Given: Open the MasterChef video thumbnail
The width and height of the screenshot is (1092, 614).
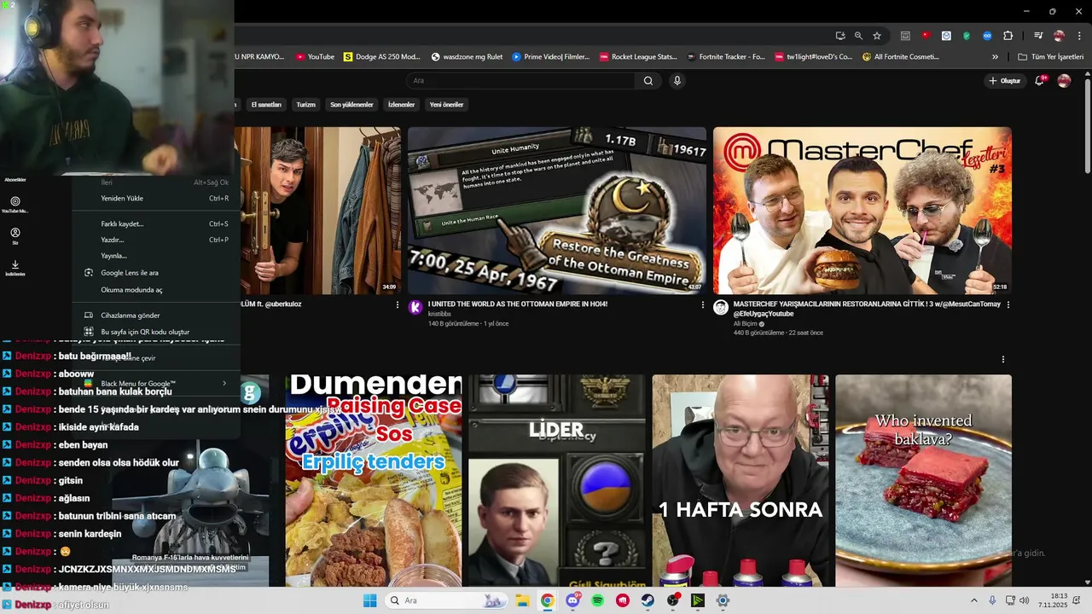Looking at the screenshot, I should pyautogui.click(x=863, y=211).
